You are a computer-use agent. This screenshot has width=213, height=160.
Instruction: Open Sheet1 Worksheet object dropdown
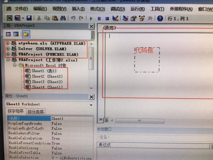coord(91,105)
